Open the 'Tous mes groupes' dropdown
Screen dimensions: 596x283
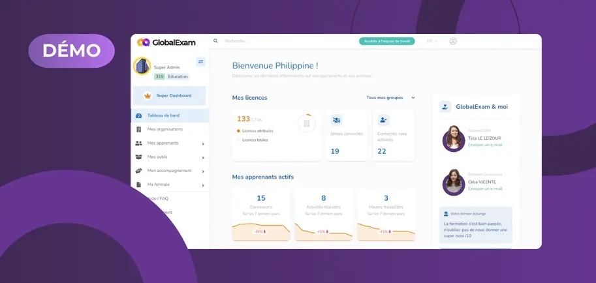(390, 98)
